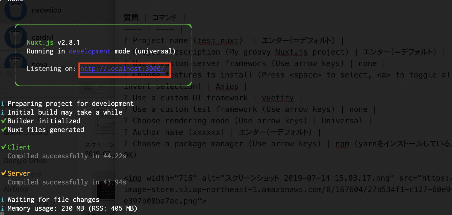Select 'Compiled successfully in 44.22s' text

pyautogui.click(x=67, y=156)
